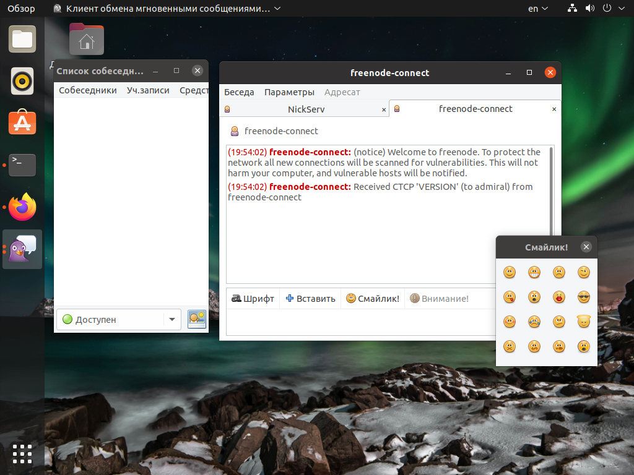The image size is (634, 475).
Task: Insert the angel halo smiley
Action: 583,322
